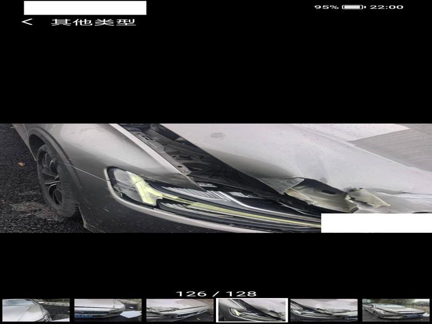
Task: Tap the white redacted box at top
Action: [85, 8]
